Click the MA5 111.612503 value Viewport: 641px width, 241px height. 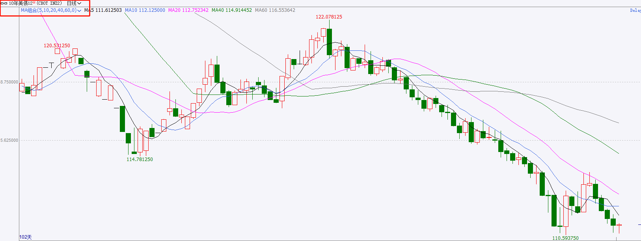(103, 10)
